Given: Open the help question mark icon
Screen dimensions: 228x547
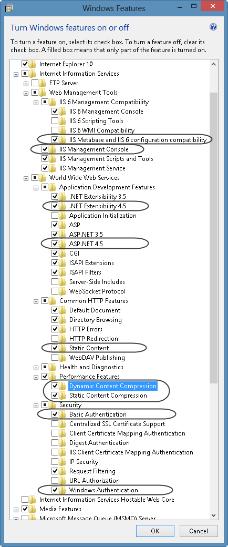Looking at the screenshot, I should pyautogui.click(x=213, y=27).
